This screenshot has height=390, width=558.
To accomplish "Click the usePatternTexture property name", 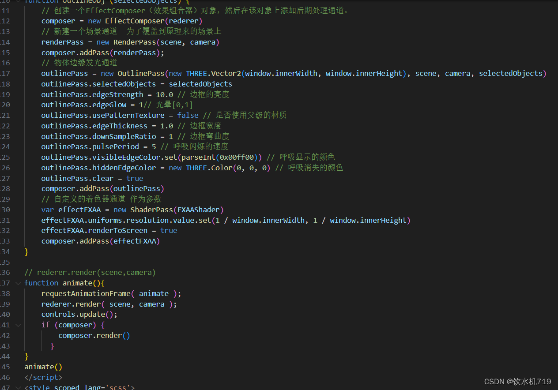I will 128,115.
